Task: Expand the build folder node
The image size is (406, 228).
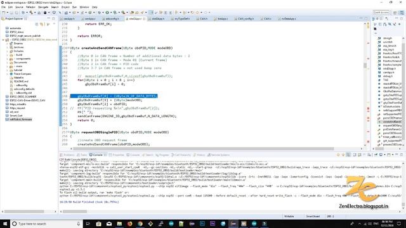Action: coord(7,55)
